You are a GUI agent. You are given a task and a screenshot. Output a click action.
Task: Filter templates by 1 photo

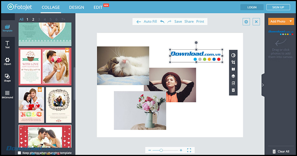pyautogui.click(x=27, y=19)
